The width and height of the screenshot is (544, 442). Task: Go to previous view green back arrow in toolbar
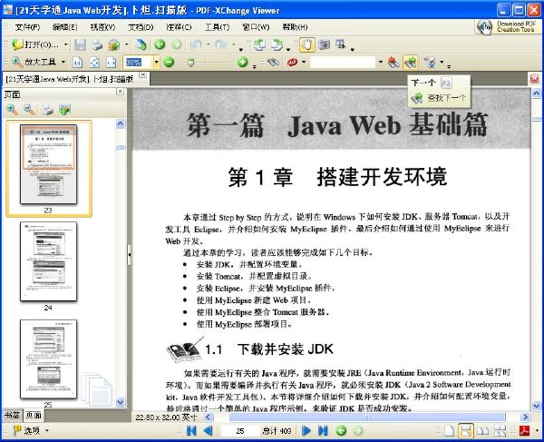pyautogui.click(x=160, y=44)
